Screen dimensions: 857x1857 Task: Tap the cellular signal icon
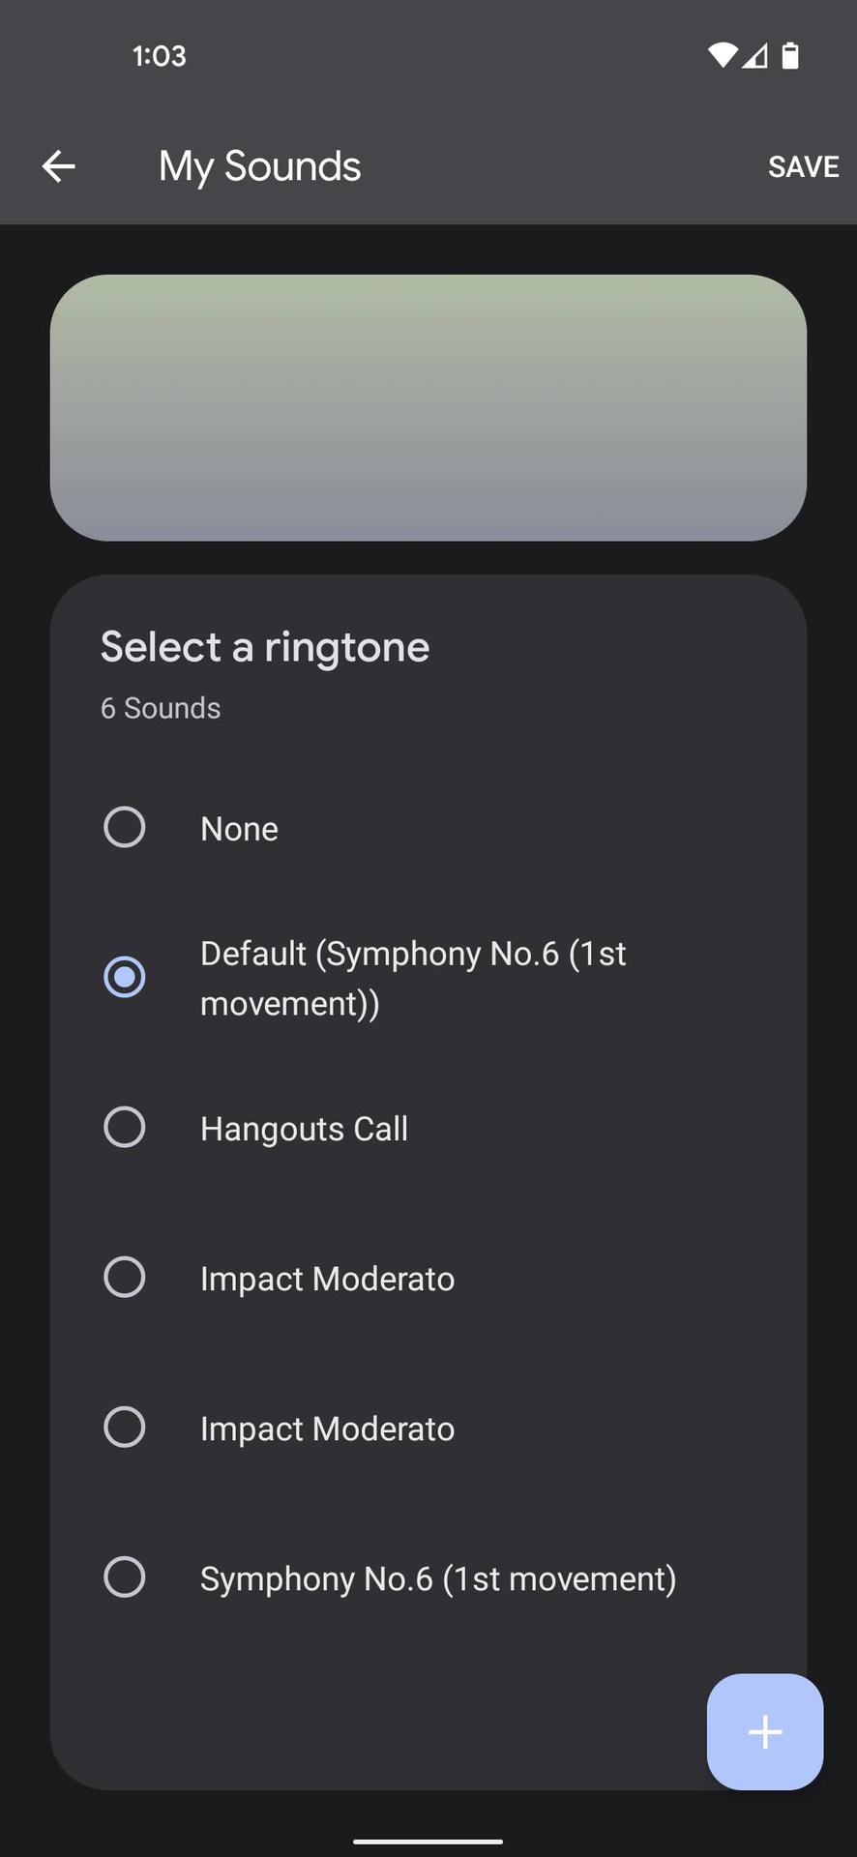[755, 56]
